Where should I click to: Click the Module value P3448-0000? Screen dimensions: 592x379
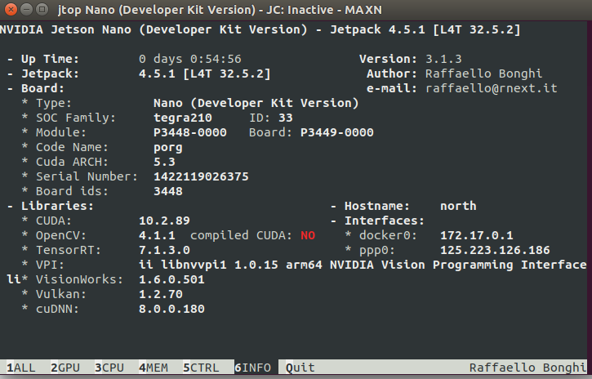point(190,132)
